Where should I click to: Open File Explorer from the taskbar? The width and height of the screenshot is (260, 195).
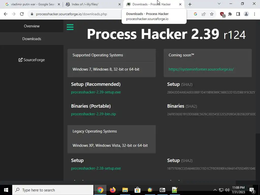pos(125,190)
